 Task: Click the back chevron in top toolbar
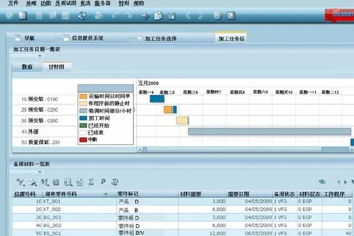coord(187,16)
